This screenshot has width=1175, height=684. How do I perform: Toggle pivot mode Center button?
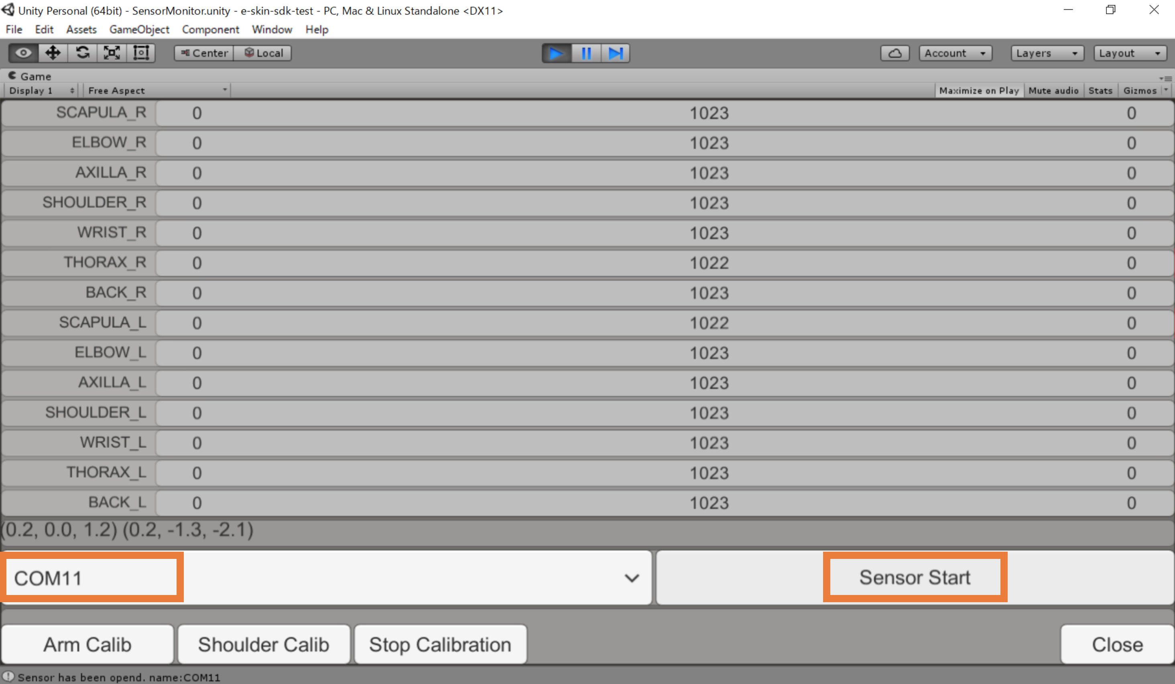(x=204, y=53)
